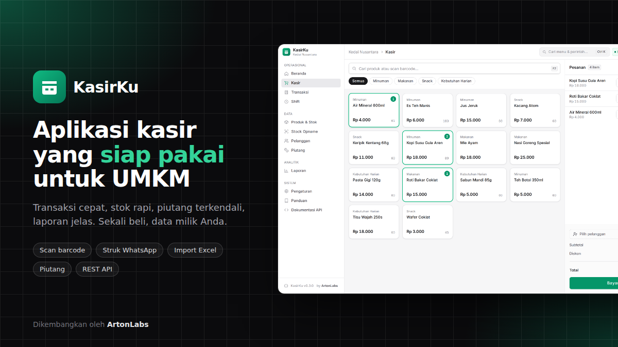Click the Ctrl K shortcut badge
This screenshot has height=347, width=618.
[602, 52]
